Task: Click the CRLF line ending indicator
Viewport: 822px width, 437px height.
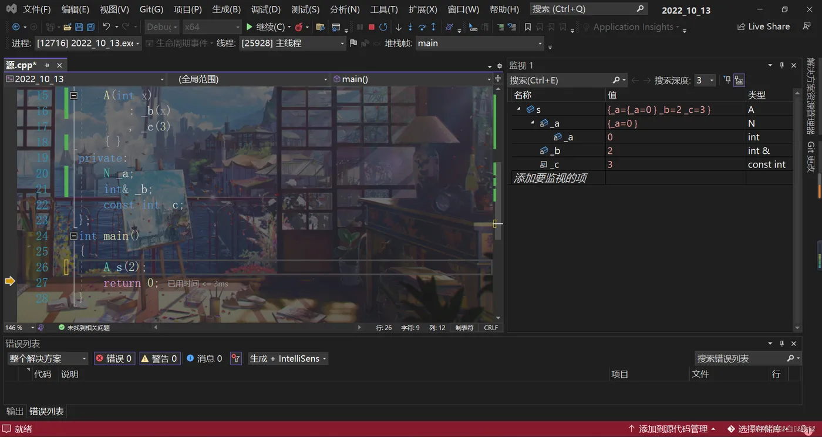Action: [x=491, y=328]
